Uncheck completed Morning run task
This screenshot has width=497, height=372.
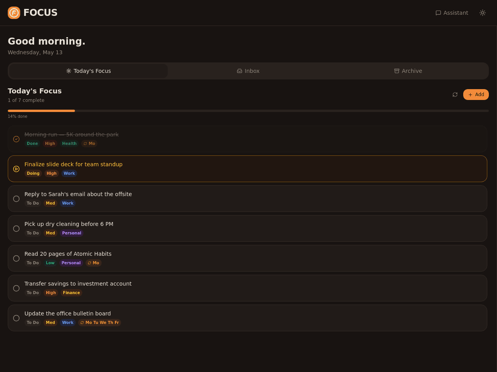pos(16,139)
